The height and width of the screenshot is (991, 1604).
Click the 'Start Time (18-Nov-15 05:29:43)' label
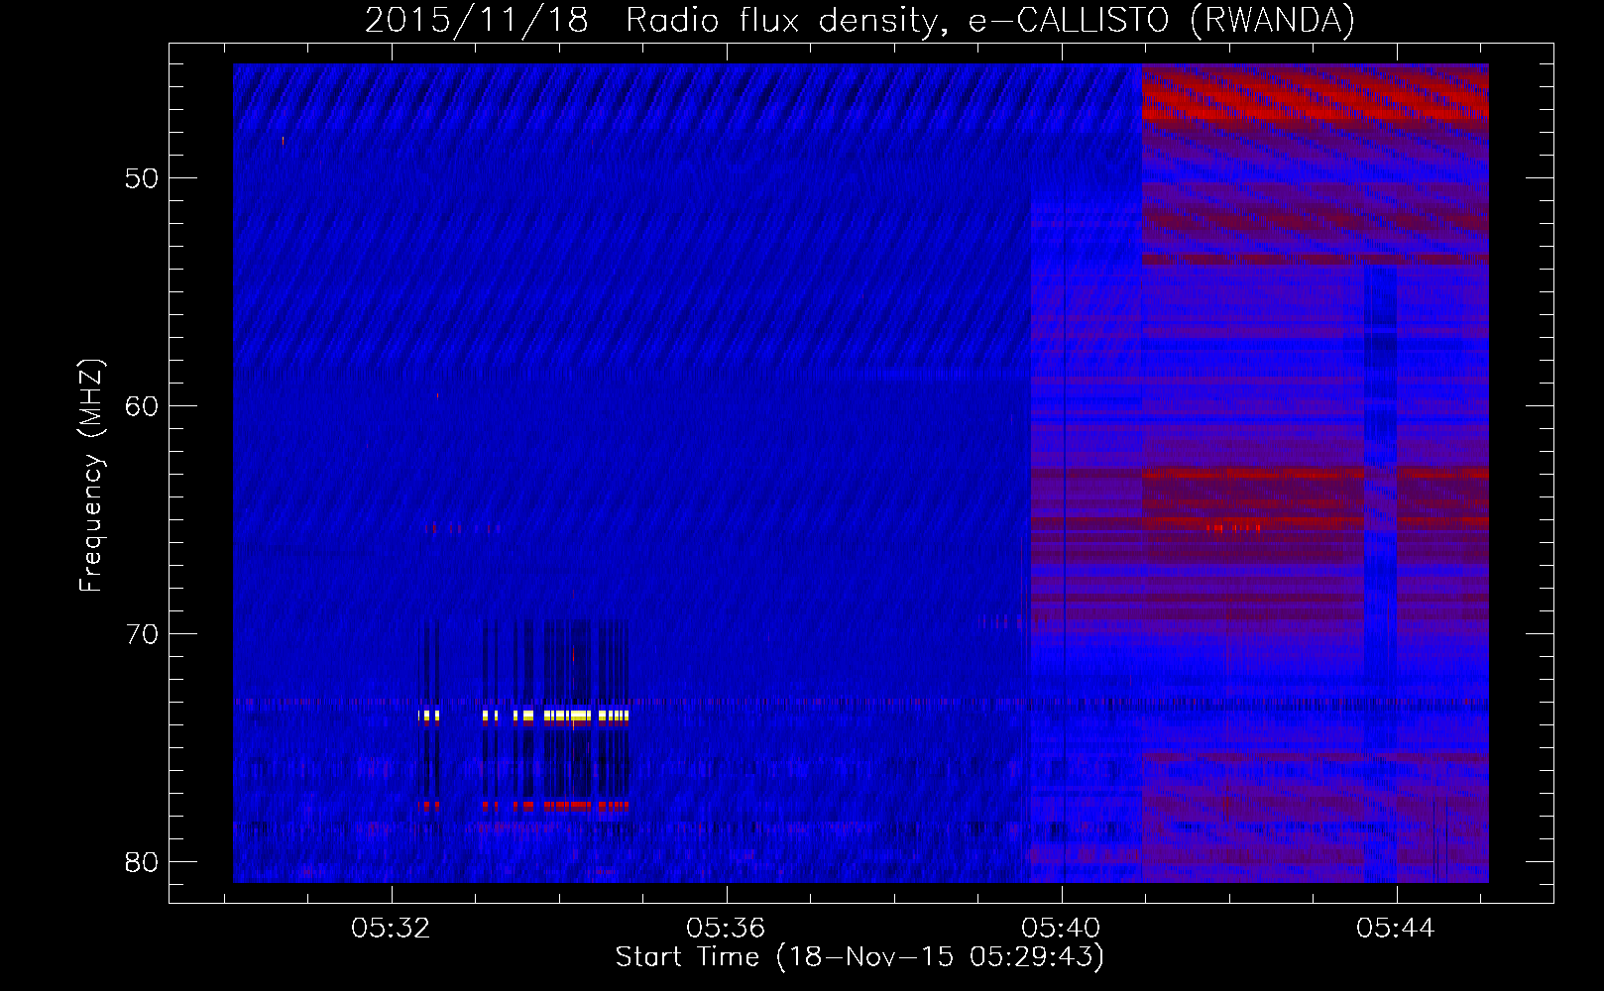point(859,957)
